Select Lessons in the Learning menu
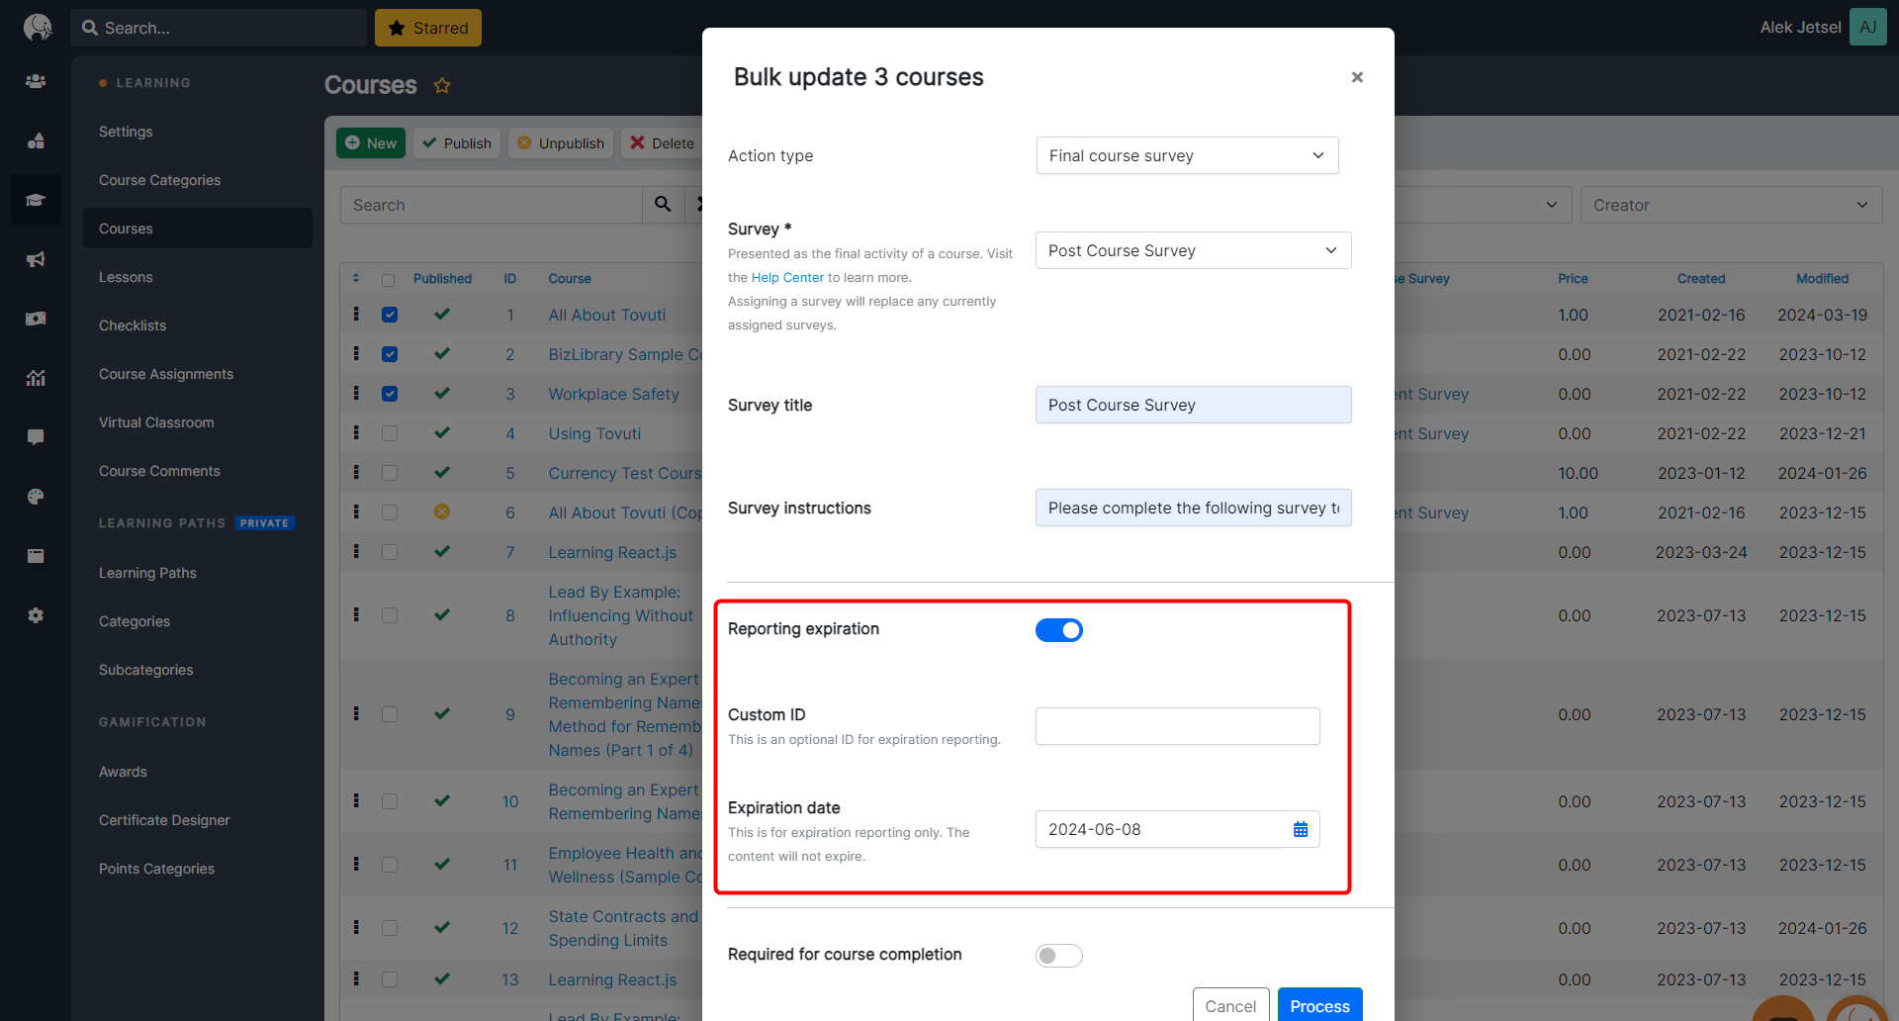 (x=126, y=277)
